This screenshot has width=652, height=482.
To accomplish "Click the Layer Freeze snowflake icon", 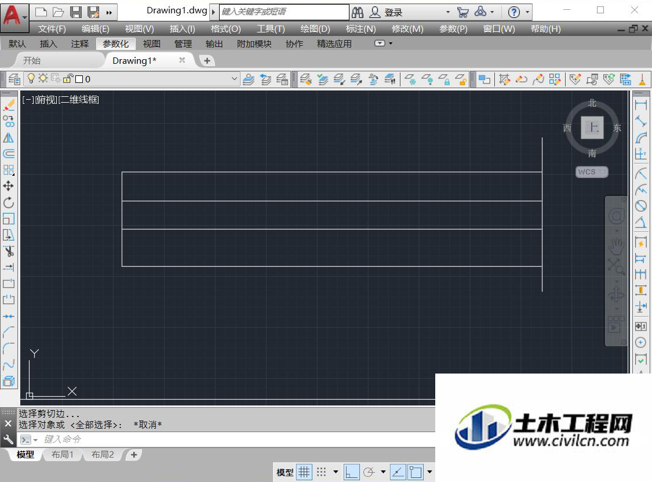I will (410, 79).
